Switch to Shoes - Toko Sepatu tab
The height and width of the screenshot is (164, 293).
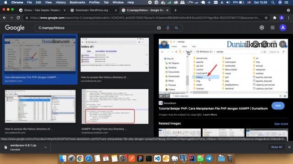[43, 10]
